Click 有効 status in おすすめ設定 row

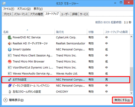[x=91, y=80]
